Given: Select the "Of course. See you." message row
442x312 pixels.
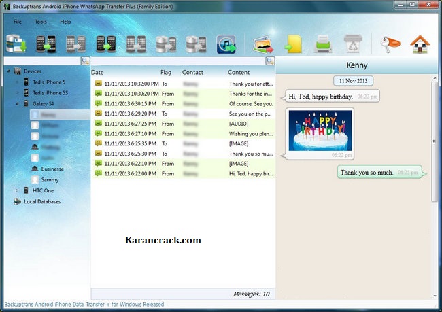Looking at the screenshot, I should click(x=184, y=104).
